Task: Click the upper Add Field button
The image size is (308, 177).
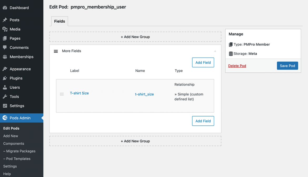Action: 203,62
